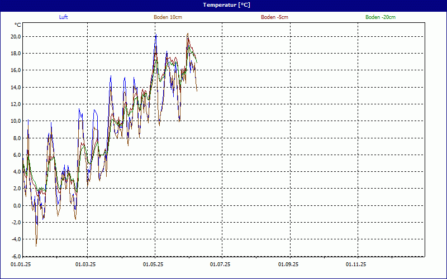
Task: Click the 01.05.25 date label
Action: click(153, 264)
